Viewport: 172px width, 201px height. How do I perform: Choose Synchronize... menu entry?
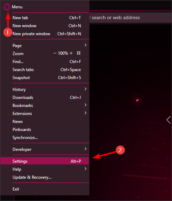[45, 138]
